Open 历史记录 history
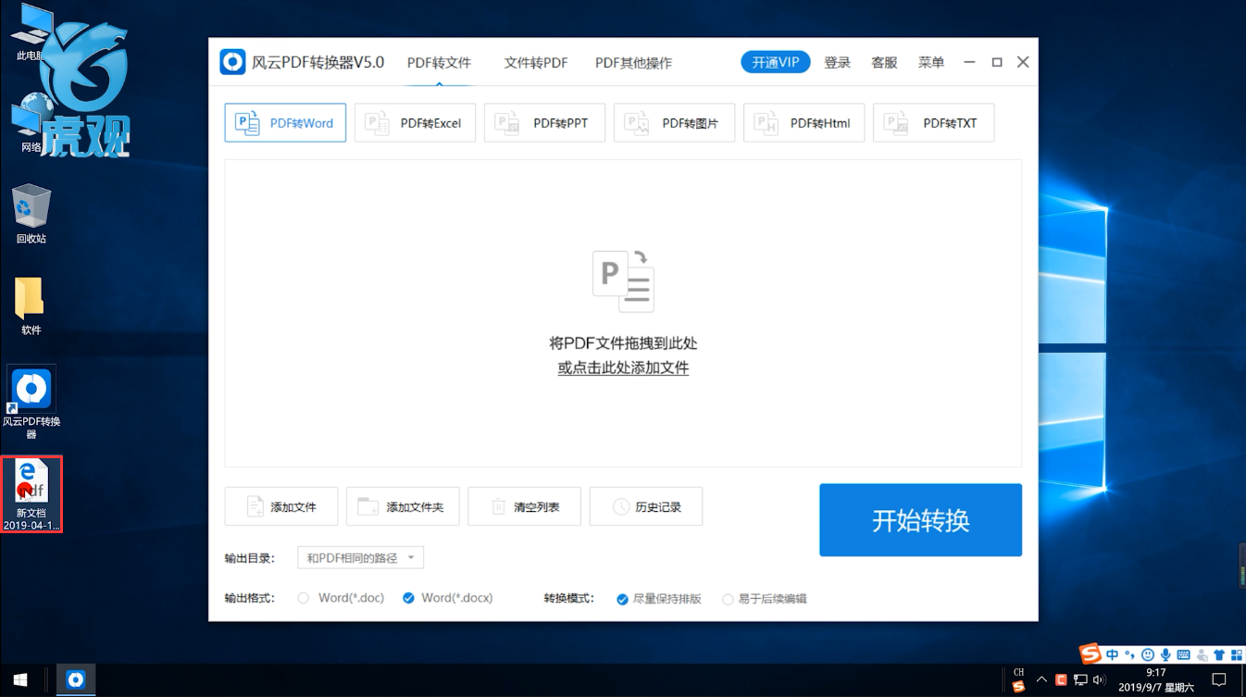 (x=646, y=506)
